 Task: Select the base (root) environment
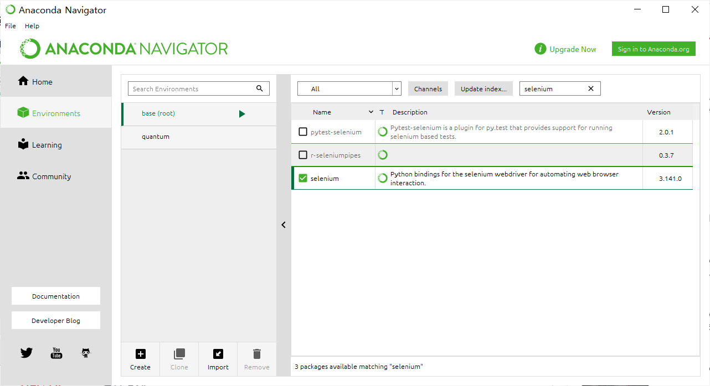pyautogui.click(x=199, y=113)
